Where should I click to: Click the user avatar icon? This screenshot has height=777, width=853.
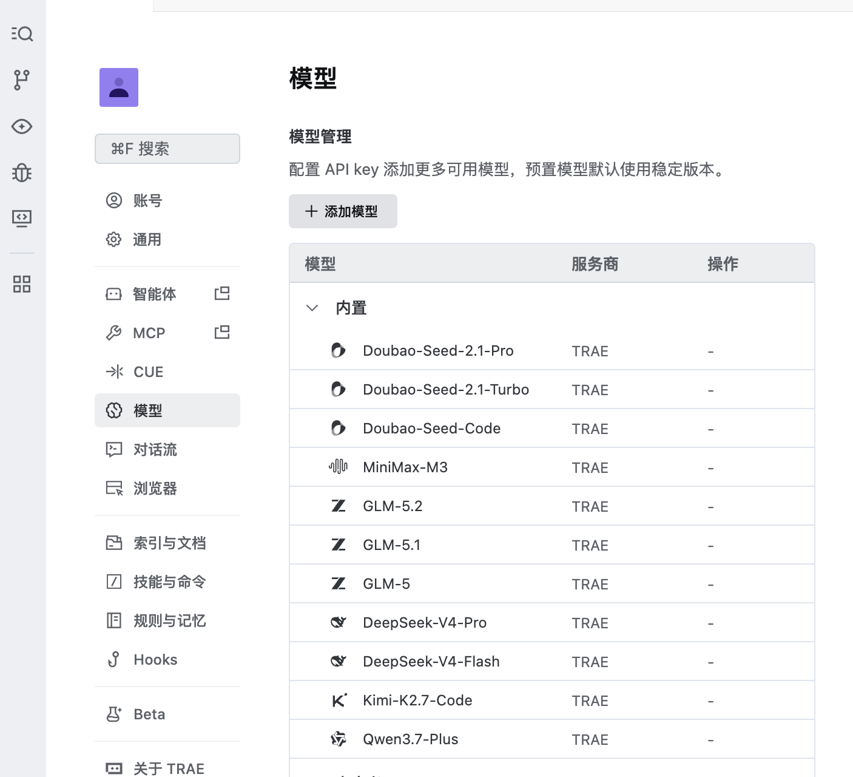click(119, 87)
